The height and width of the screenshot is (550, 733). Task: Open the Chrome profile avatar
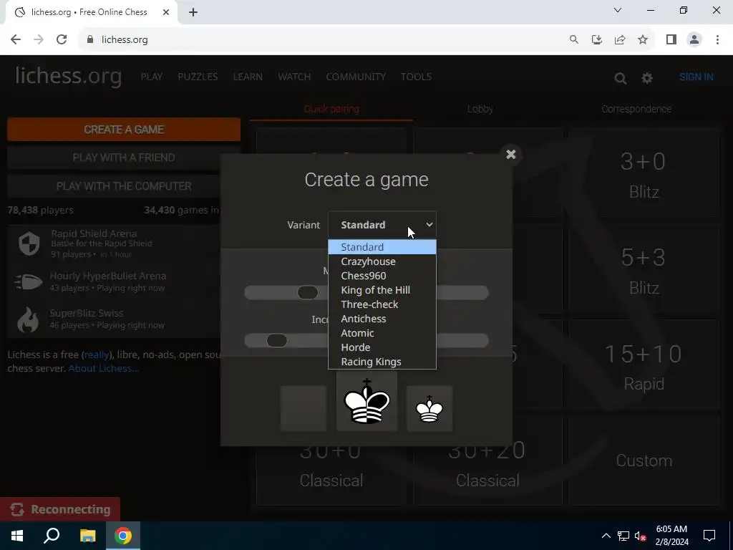click(694, 40)
